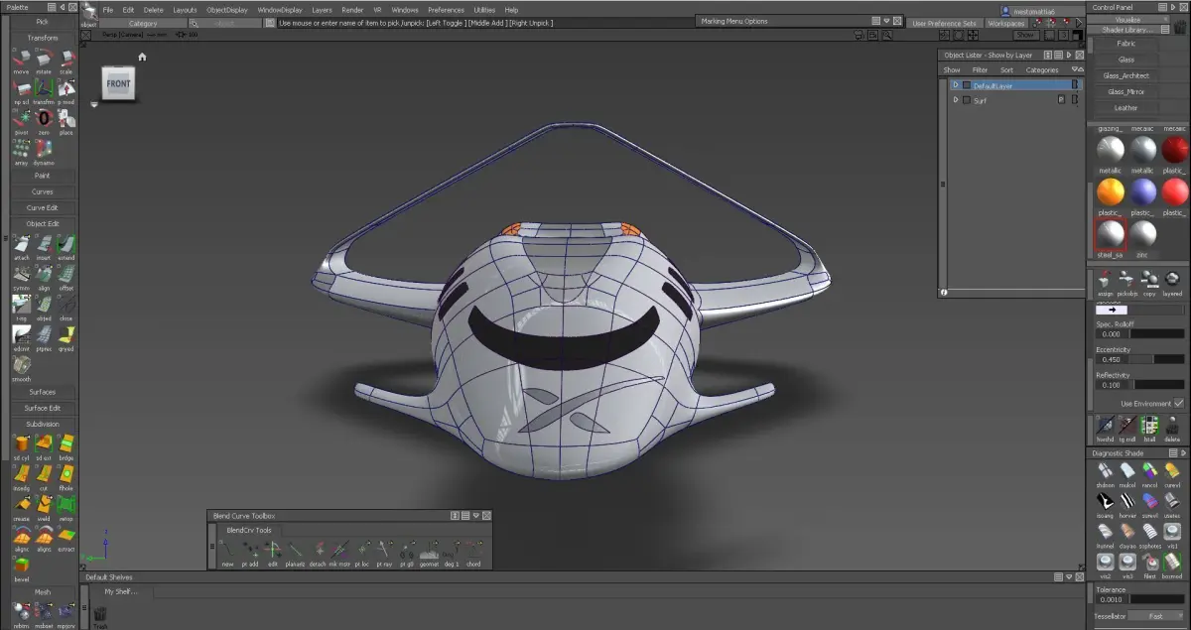Open Shader Library Leather category
The width and height of the screenshot is (1191, 630).
pyautogui.click(x=1126, y=107)
